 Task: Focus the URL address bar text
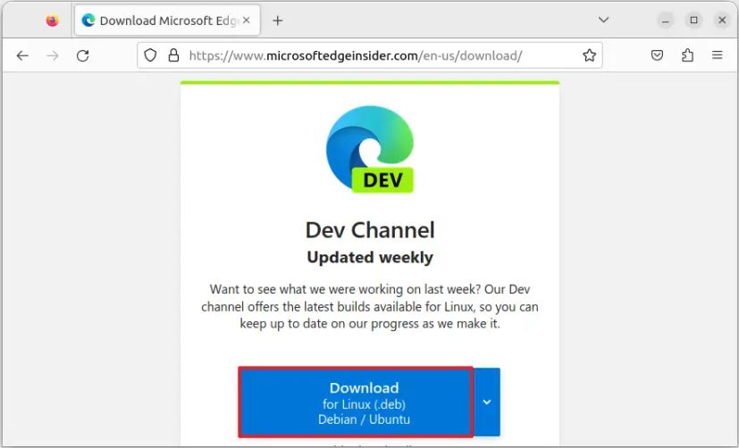tap(356, 55)
